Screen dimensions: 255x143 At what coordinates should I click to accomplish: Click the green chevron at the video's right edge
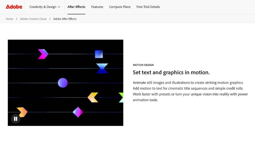pyautogui.click(x=121, y=97)
